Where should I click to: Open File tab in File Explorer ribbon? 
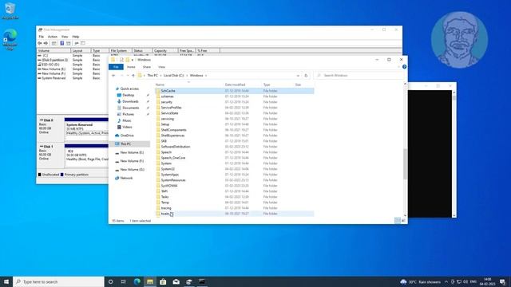(x=116, y=67)
